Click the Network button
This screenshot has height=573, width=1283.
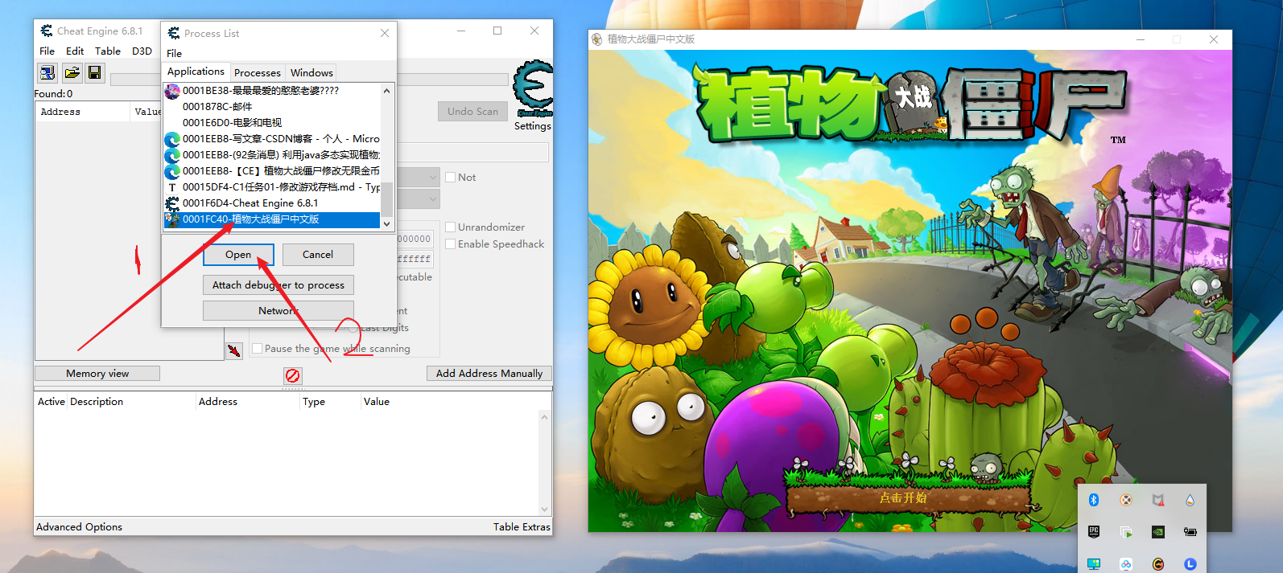tap(278, 310)
